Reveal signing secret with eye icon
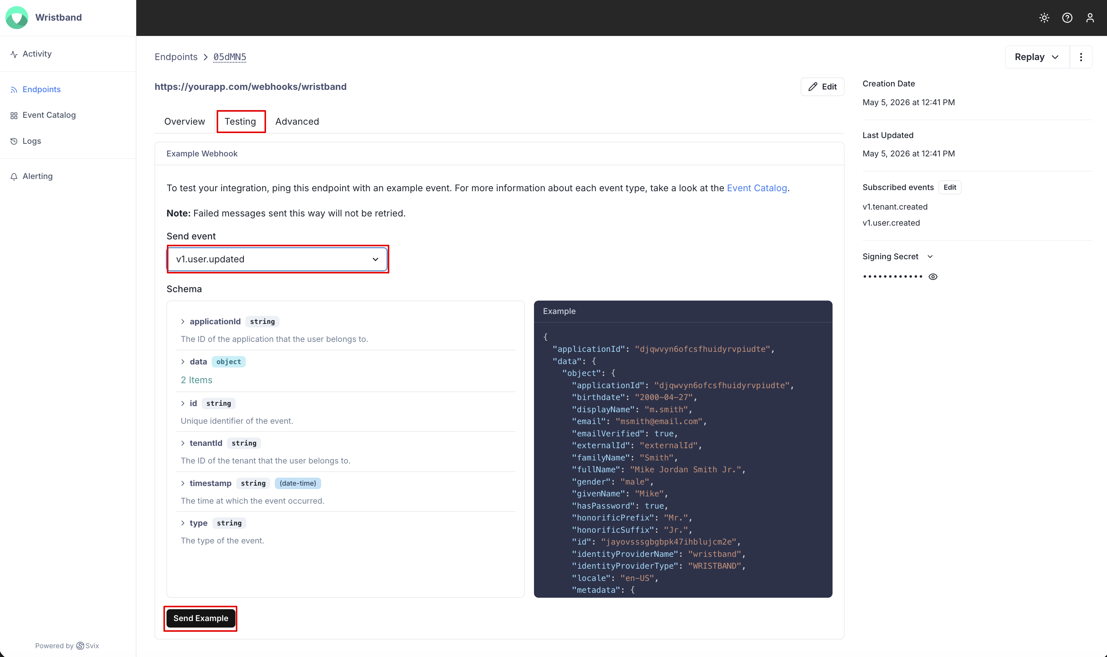Image resolution: width=1107 pixels, height=657 pixels. 933,277
